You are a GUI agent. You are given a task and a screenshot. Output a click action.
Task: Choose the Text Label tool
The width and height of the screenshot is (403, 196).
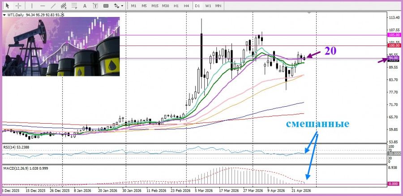[x=95, y=6]
